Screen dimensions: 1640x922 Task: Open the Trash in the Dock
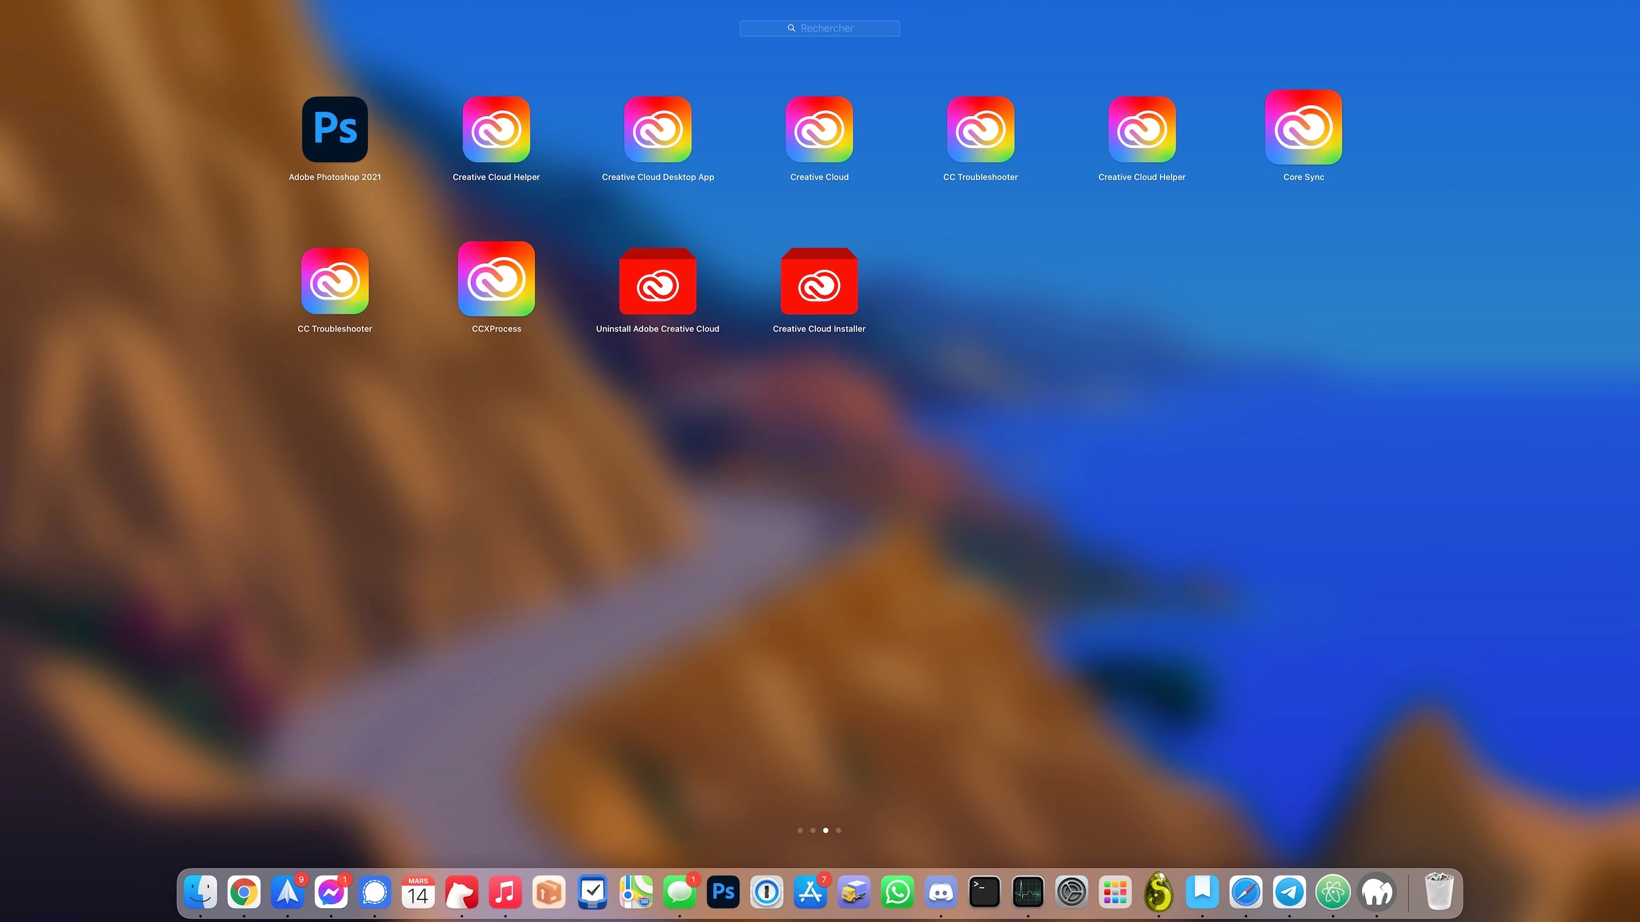point(1439,891)
